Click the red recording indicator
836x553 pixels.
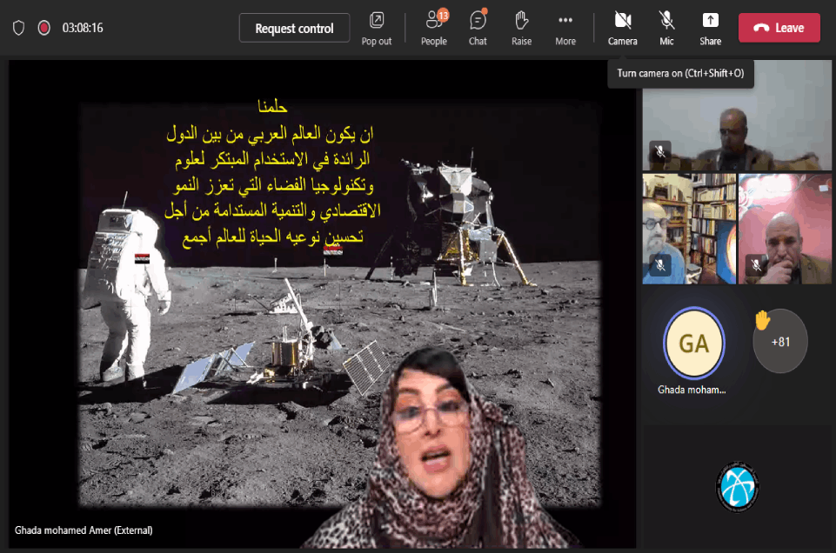click(44, 28)
